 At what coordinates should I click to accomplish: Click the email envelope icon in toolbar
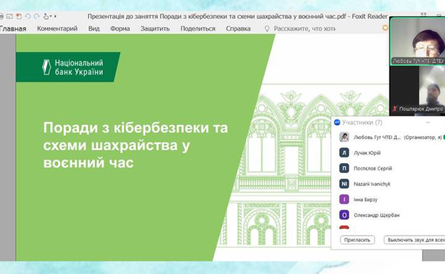pyautogui.click(x=10, y=15)
